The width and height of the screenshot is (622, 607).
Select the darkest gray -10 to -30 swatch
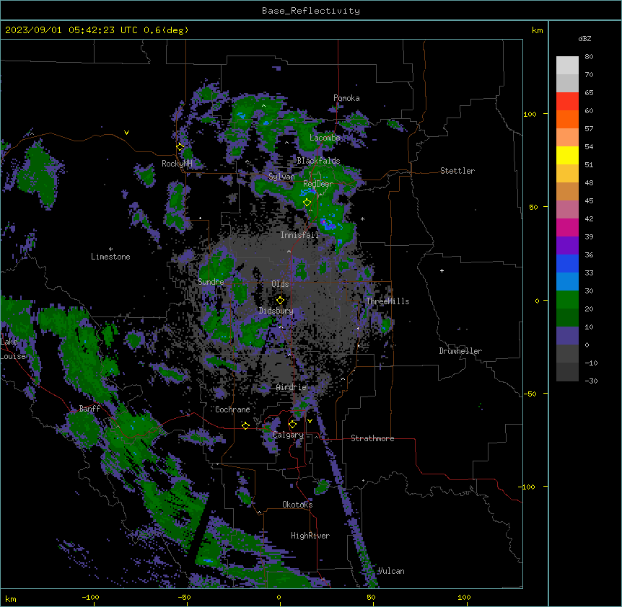pyautogui.click(x=567, y=372)
